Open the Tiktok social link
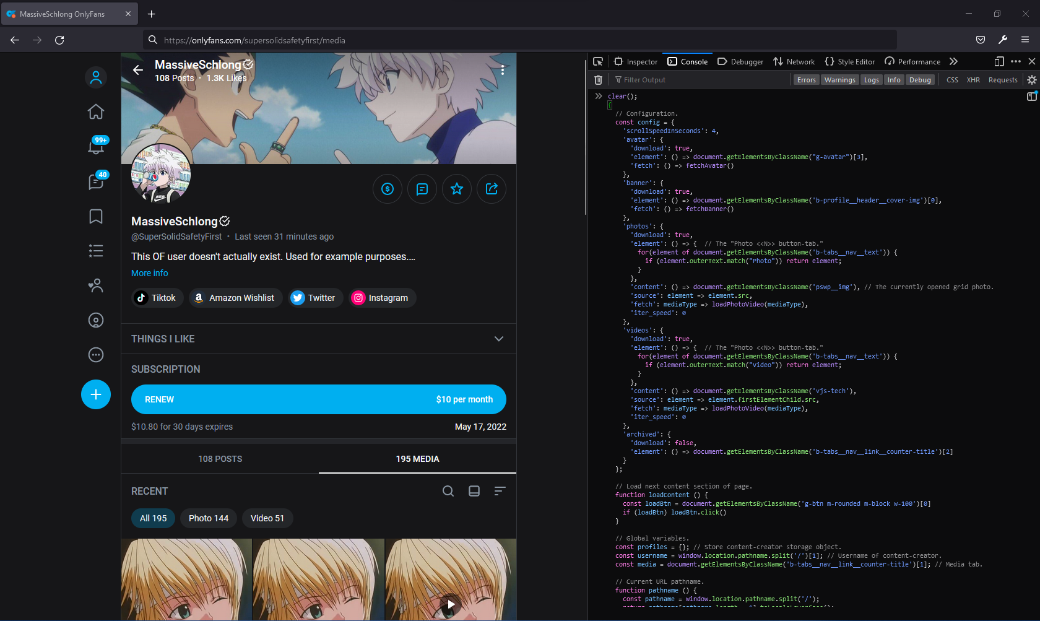The height and width of the screenshot is (621, 1040). click(158, 298)
